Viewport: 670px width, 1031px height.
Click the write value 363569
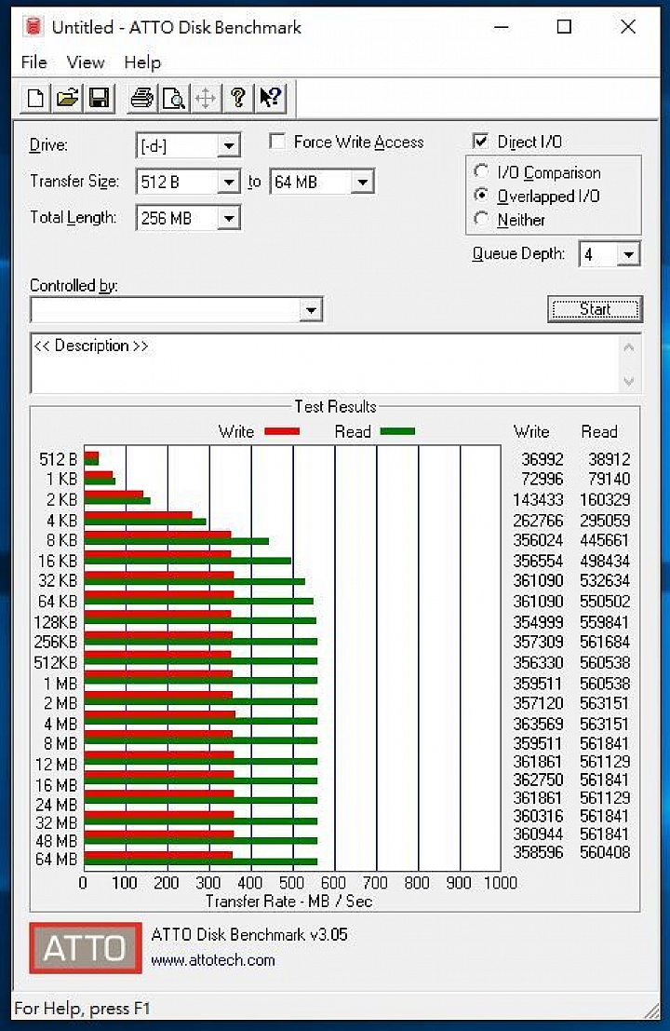click(538, 724)
